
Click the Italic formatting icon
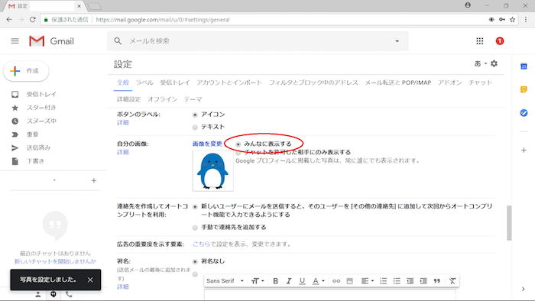point(289,281)
